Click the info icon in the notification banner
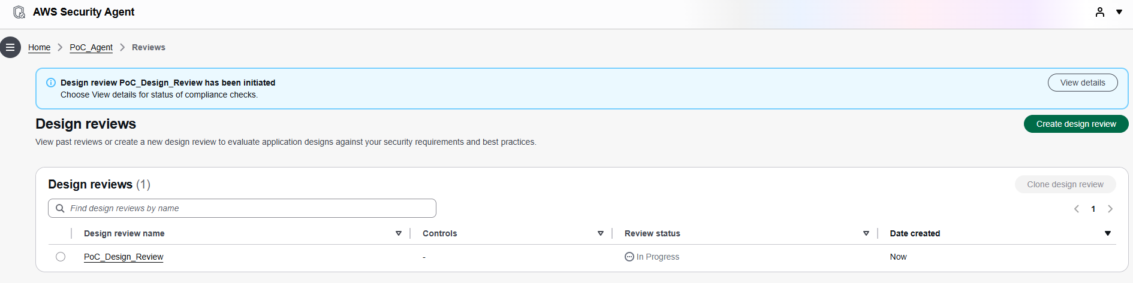Image resolution: width=1133 pixels, height=283 pixels. click(51, 83)
